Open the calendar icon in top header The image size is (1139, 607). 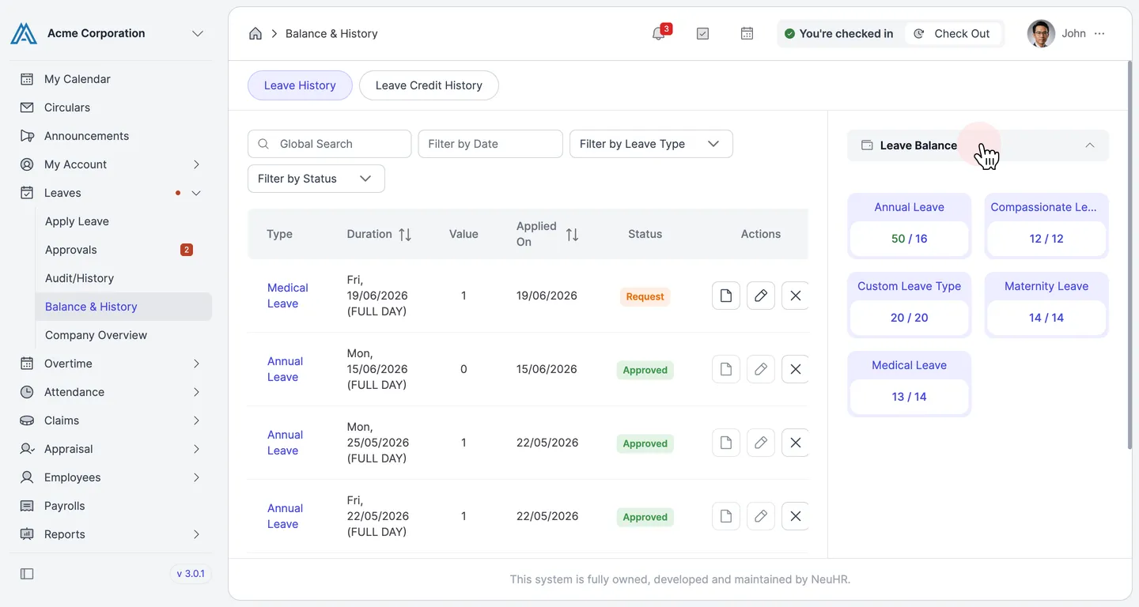point(747,34)
